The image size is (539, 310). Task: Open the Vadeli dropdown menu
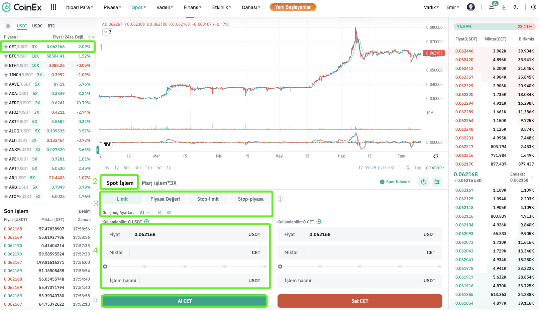click(x=165, y=7)
